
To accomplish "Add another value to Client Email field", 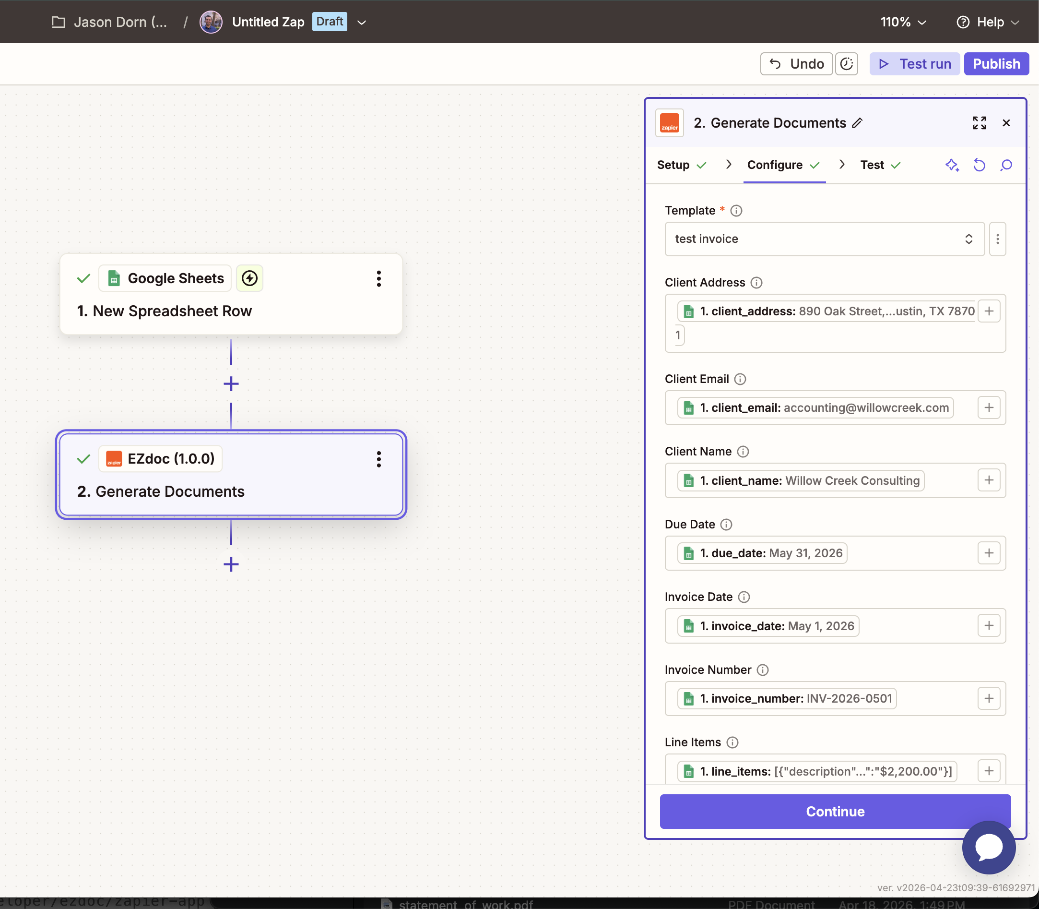I will [x=988, y=407].
